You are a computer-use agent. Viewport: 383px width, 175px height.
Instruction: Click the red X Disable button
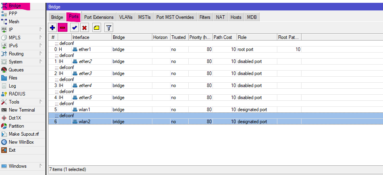click(x=85, y=28)
